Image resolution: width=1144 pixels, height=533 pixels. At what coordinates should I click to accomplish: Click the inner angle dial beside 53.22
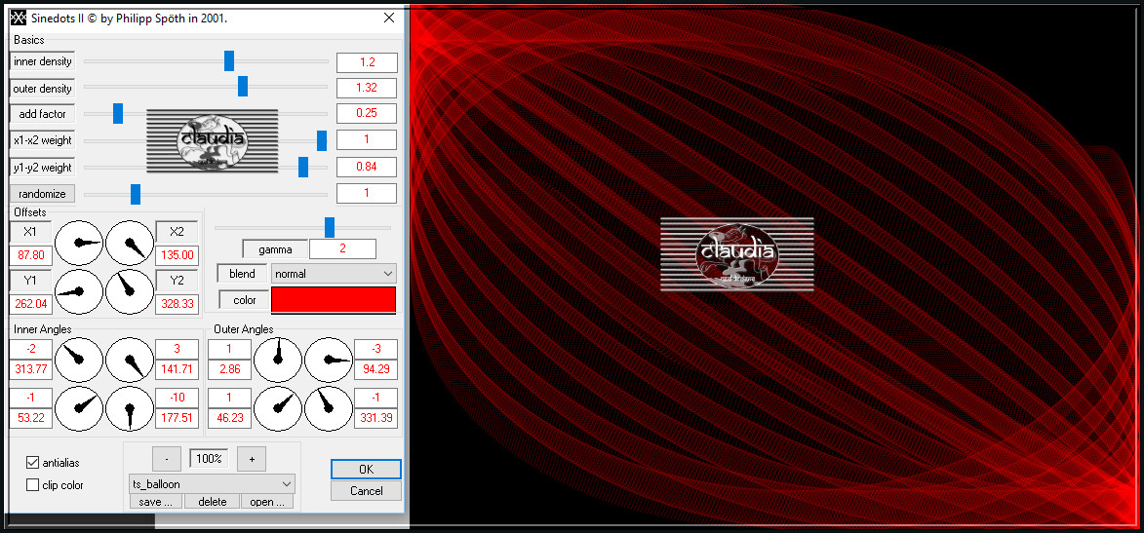pos(79,409)
